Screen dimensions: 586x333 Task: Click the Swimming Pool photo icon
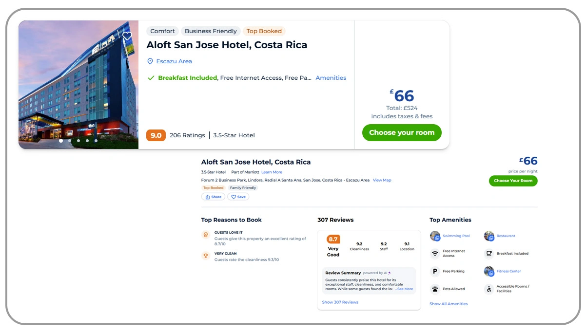pos(435,236)
